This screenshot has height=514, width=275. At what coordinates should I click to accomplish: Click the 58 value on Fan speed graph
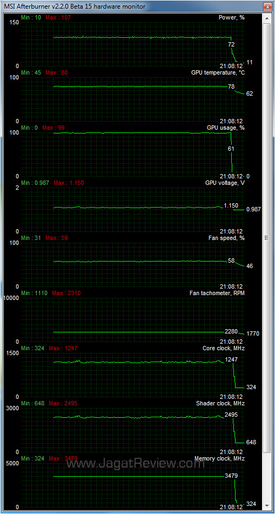click(x=231, y=261)
